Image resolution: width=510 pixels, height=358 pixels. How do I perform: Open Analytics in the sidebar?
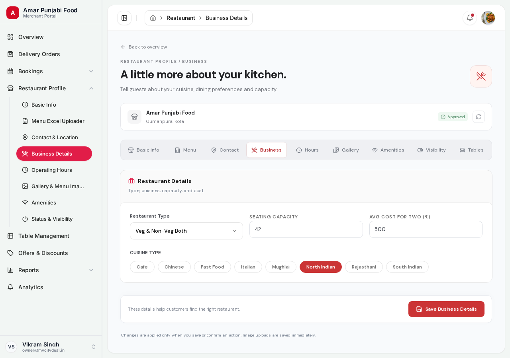(x=51, y=287)
